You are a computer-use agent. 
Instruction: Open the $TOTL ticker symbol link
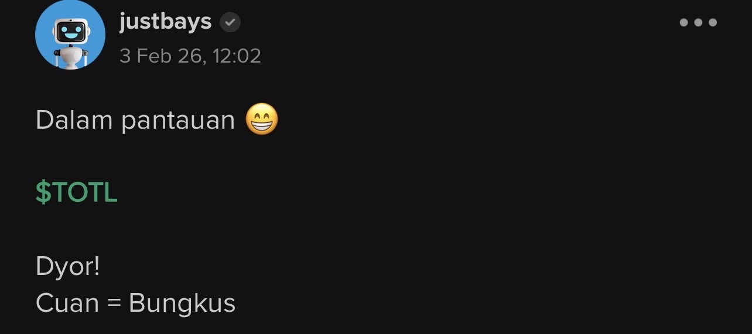click(x=77, y=192)
